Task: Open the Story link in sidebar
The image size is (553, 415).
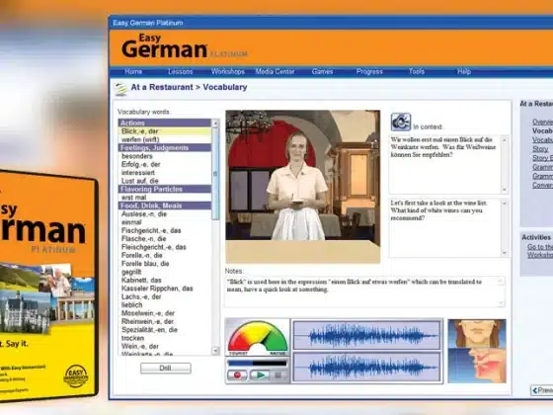Action: (x=540, y=149)
